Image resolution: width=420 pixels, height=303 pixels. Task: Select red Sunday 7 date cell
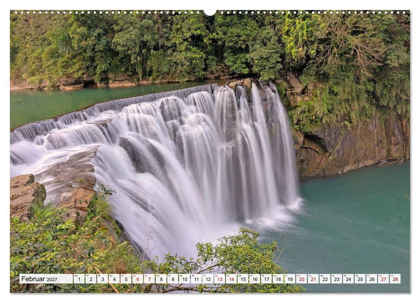[150, 279]
